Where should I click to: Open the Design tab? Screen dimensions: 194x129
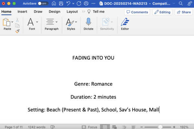54,12
